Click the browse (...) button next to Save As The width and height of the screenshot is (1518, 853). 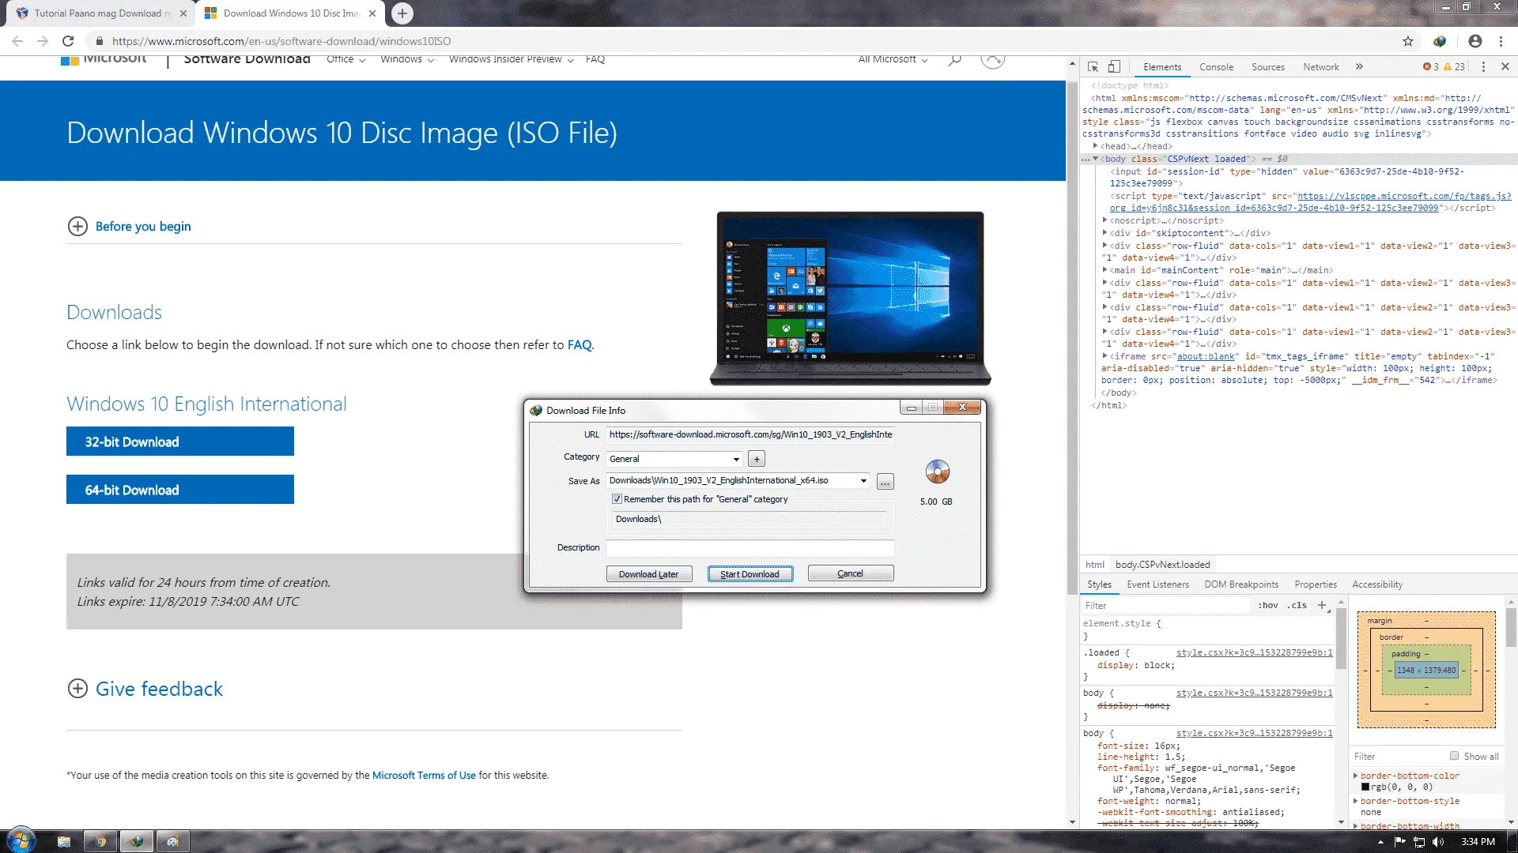click(x=885, y=482)
